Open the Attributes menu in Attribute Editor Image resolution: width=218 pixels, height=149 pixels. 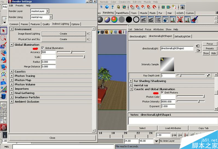[158, 29]
